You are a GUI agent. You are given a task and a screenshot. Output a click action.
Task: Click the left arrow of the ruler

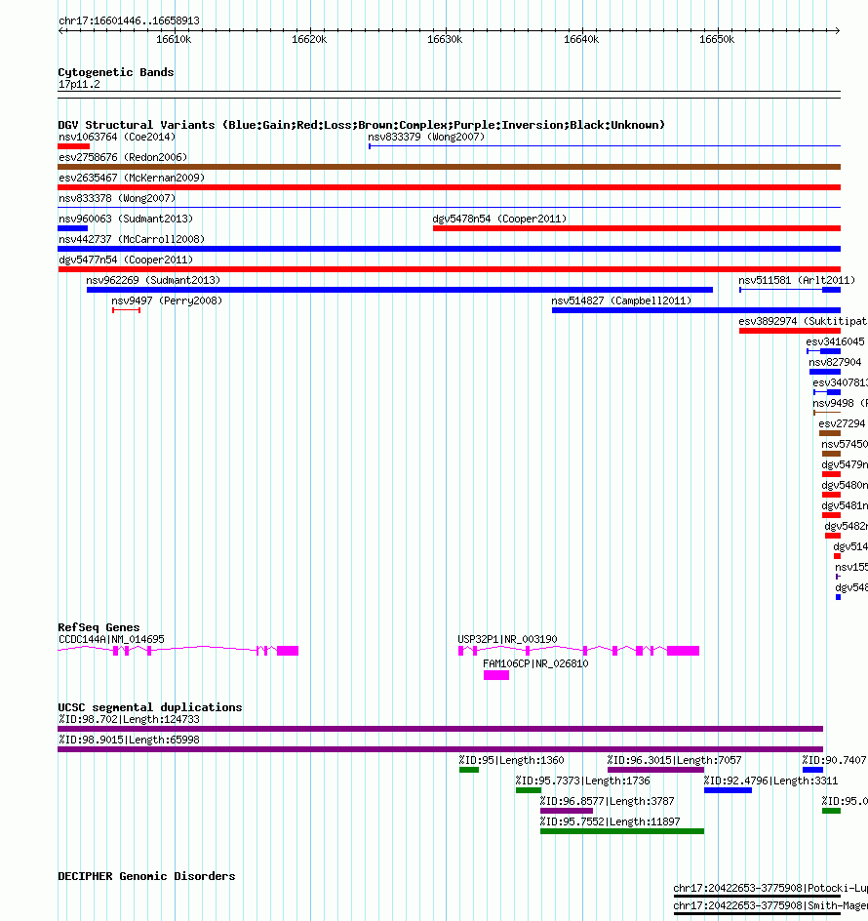[61, 30]
